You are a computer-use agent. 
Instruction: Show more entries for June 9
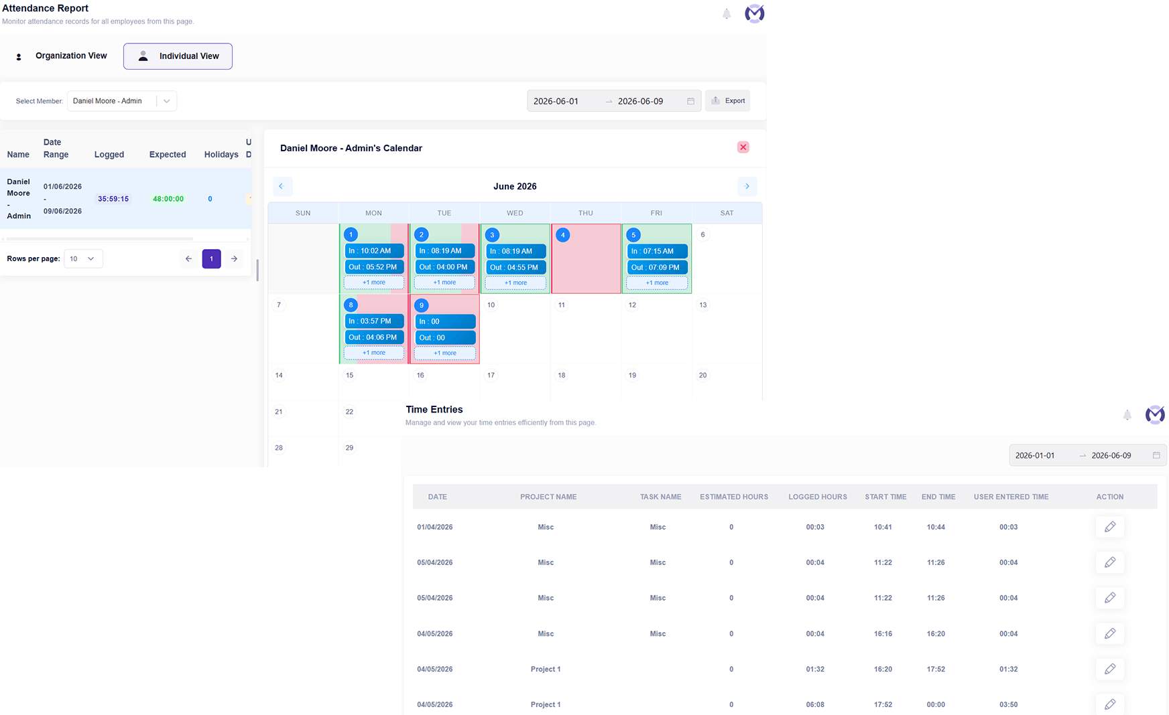pos(445,353)
